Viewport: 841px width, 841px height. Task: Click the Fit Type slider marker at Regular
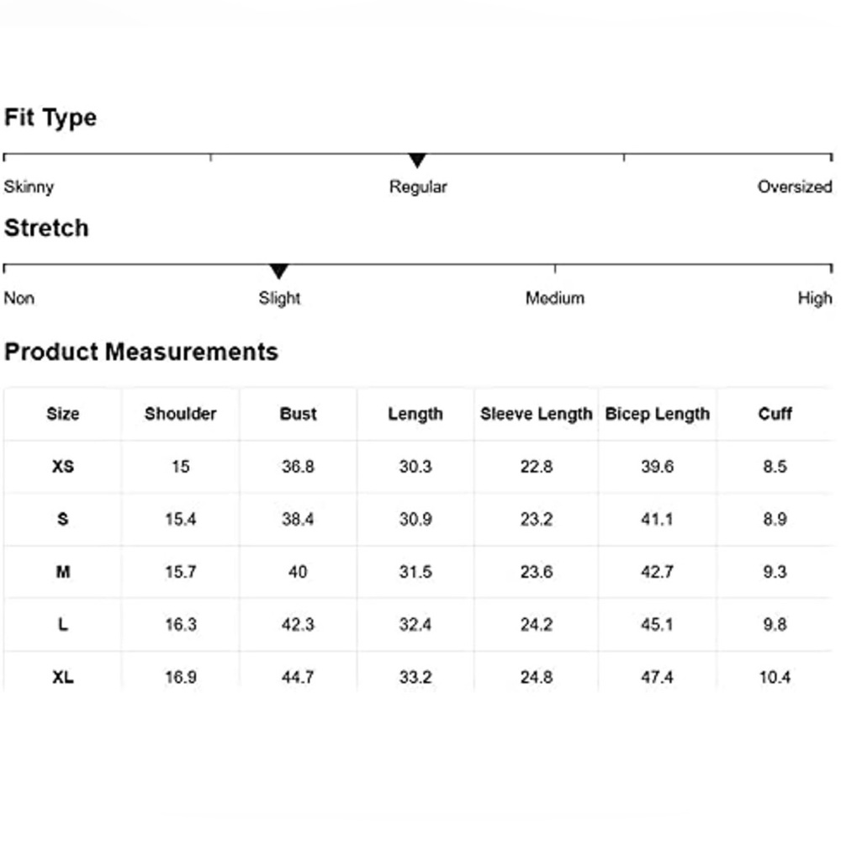(x=417, y=161)
